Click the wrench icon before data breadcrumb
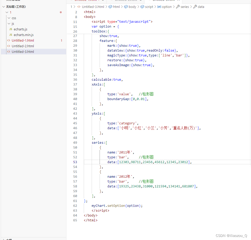The width and height of the screenshot is (251, 240). coord(195,7)
